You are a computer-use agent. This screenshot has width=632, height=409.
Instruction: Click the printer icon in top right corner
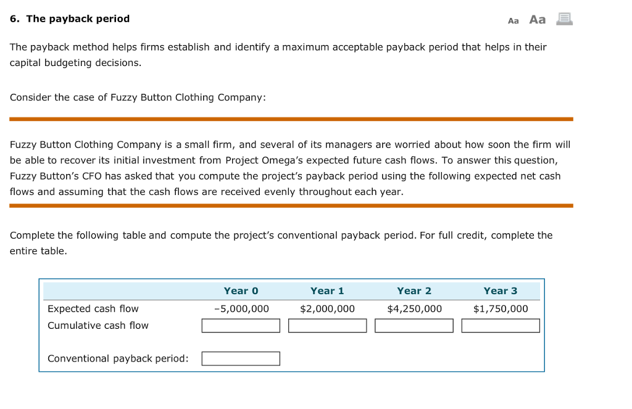pyautogui.click(x=565, y=19)
